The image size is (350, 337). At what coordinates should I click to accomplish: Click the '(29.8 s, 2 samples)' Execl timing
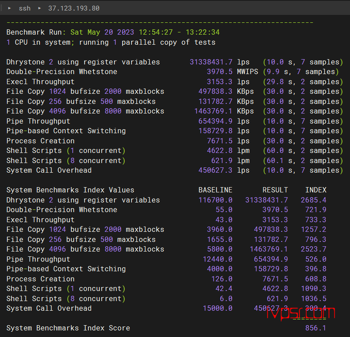point(303,82)
